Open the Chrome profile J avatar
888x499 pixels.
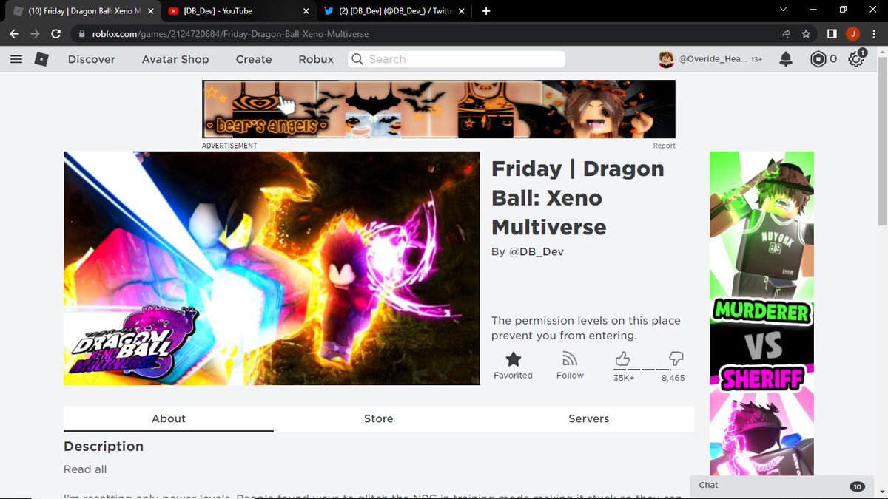852,34
